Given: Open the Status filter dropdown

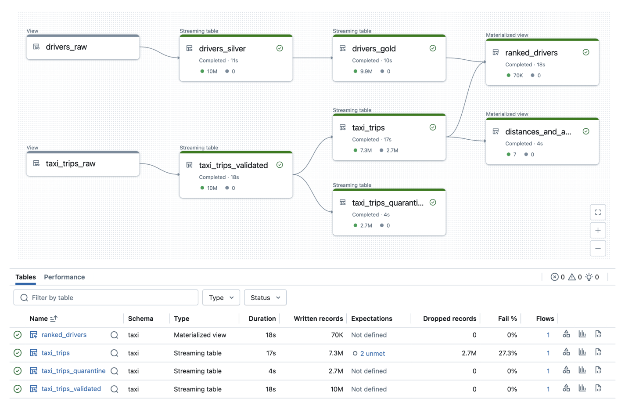Looking at the screenshot, I should click(x=265, y=297).
